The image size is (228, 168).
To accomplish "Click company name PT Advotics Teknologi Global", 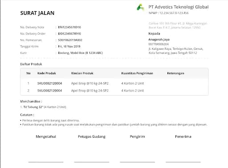I will (179, 7).
